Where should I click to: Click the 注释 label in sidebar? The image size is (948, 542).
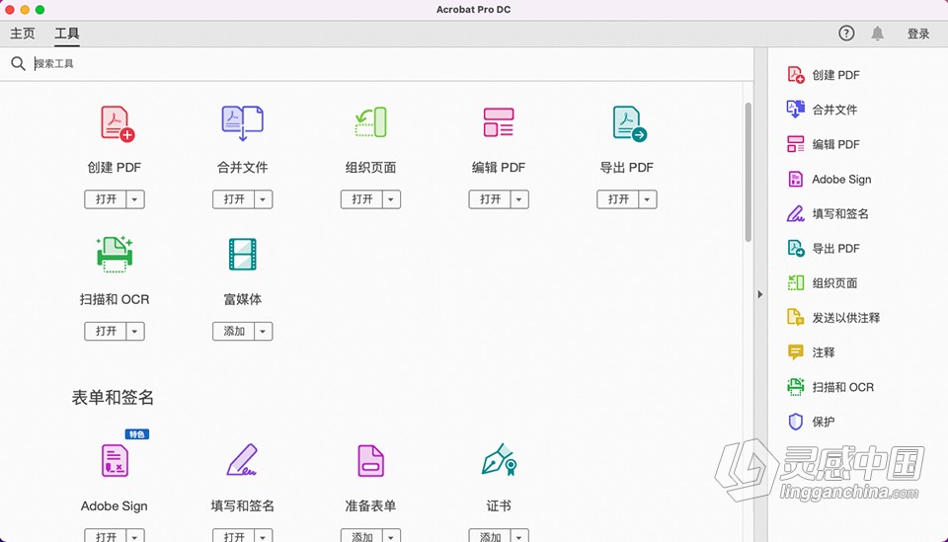coord(824,352)
